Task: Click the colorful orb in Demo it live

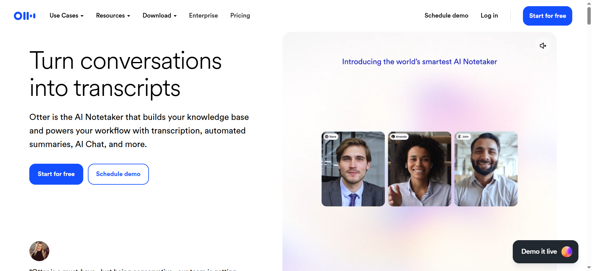Action: [x=567, y=252]
